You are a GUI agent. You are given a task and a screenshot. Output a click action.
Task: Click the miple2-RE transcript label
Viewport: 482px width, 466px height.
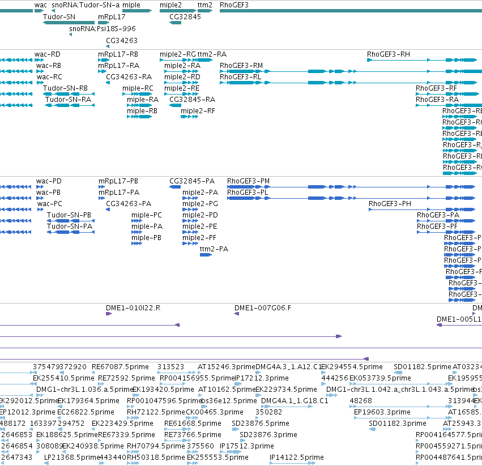tap(182, 88)
